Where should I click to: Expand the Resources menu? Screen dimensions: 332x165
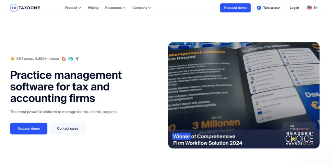115,8
